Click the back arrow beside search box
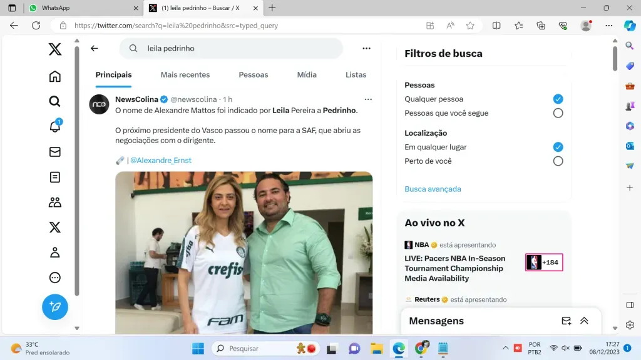The width and height of the screenshot is (641, 360). pos(95,48)
